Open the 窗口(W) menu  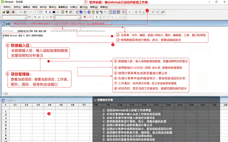coord(84,7)
